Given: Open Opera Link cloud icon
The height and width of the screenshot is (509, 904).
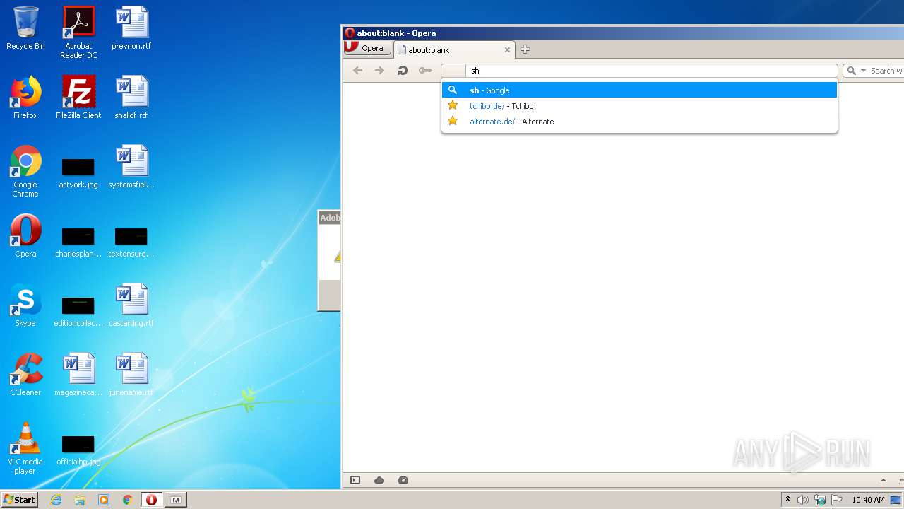Looking at the screenshot, I should [379, 480].
